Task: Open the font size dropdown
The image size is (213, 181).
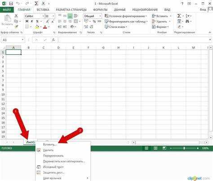Action: click(x=53, y=16)
